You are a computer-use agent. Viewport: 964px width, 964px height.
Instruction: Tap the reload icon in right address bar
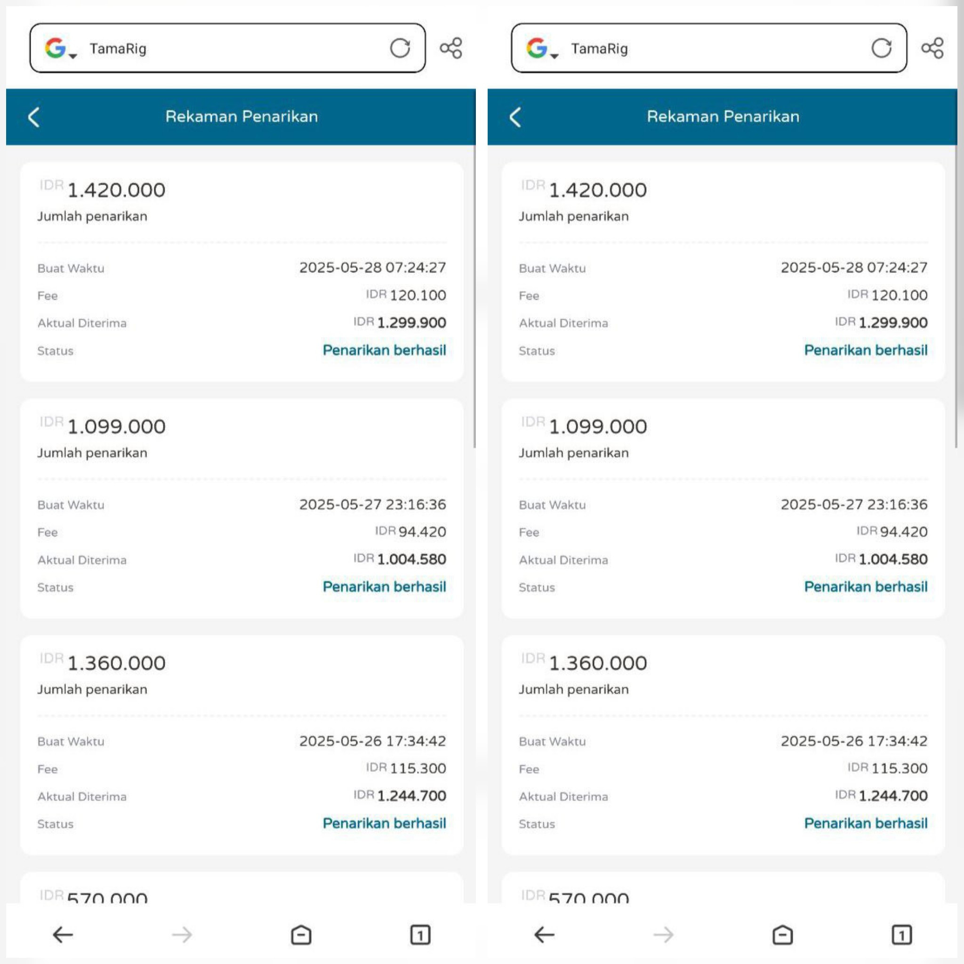point(881,48)
